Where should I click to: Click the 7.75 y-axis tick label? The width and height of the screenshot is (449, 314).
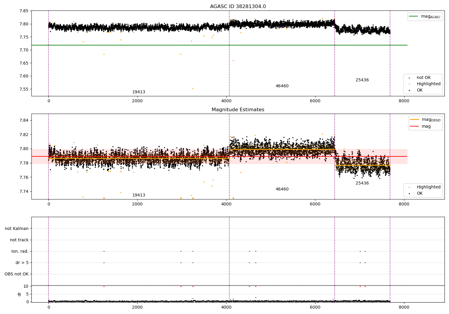pyautogui.click(x=24, y=37)
